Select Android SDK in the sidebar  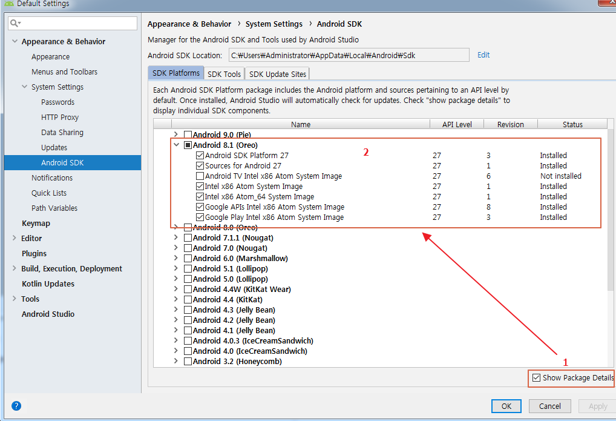click(73, 162)
